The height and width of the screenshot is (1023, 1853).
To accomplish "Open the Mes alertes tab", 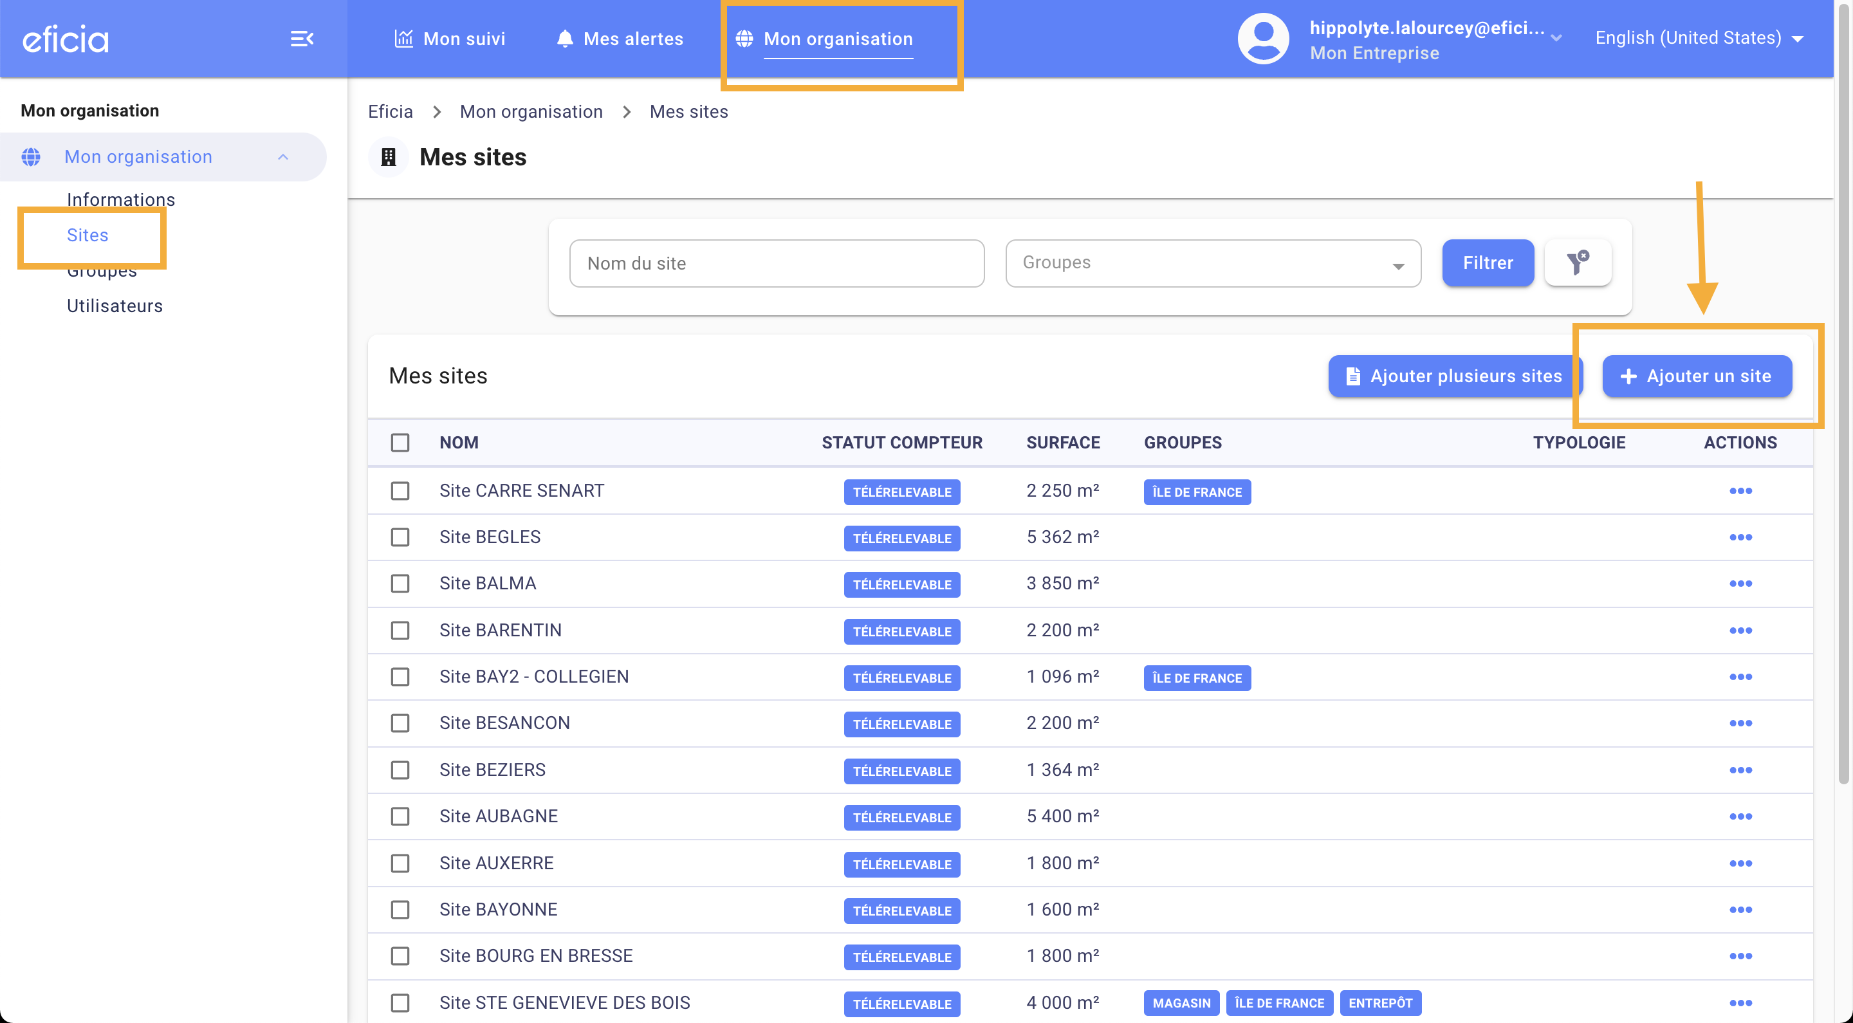I will (620, 39).
